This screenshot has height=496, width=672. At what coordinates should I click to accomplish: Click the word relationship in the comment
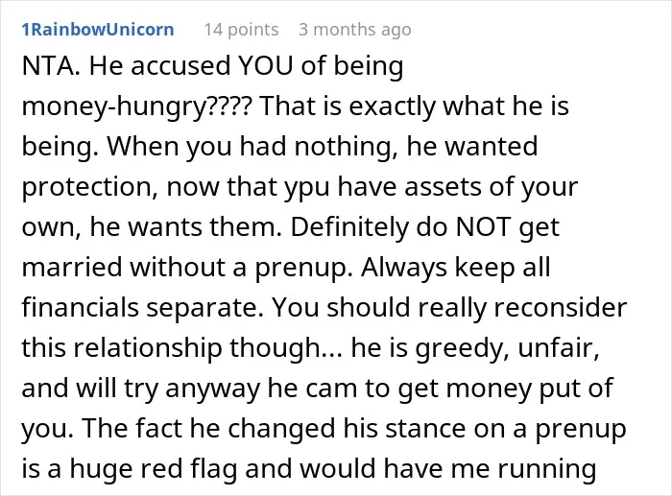(x=148, y=348)
